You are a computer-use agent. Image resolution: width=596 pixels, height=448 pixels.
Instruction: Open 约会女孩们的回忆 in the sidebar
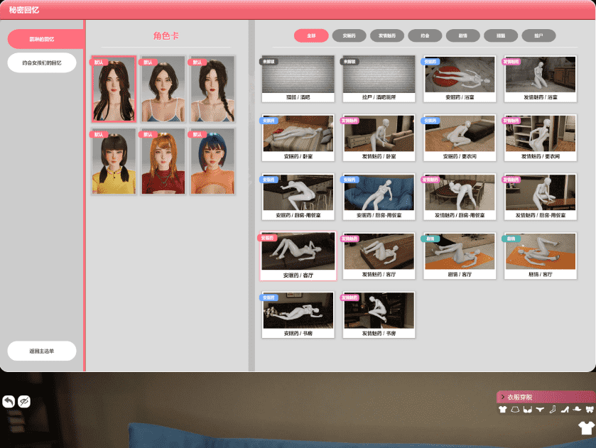42,62
